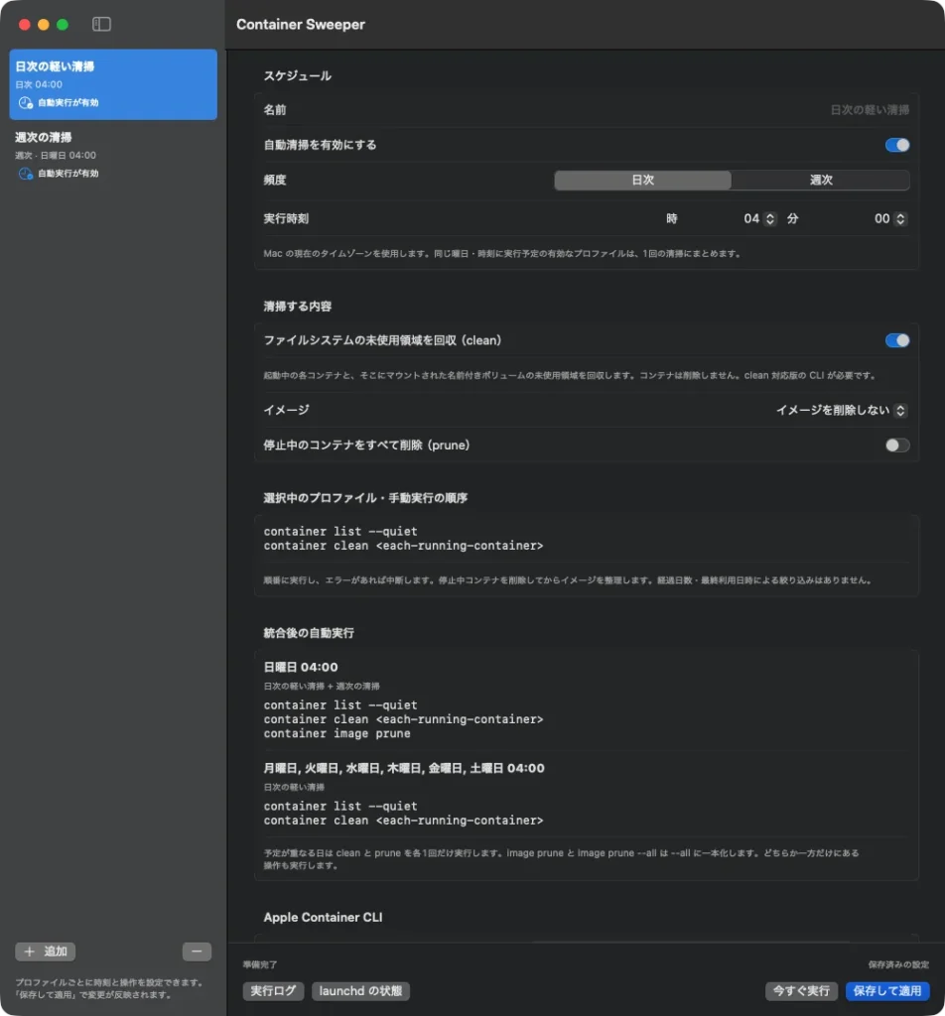Select the 週次の清掃 profile

[x=113, y=155]
